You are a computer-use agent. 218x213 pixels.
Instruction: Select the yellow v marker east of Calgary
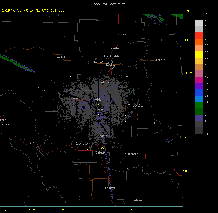pos(108,148)
